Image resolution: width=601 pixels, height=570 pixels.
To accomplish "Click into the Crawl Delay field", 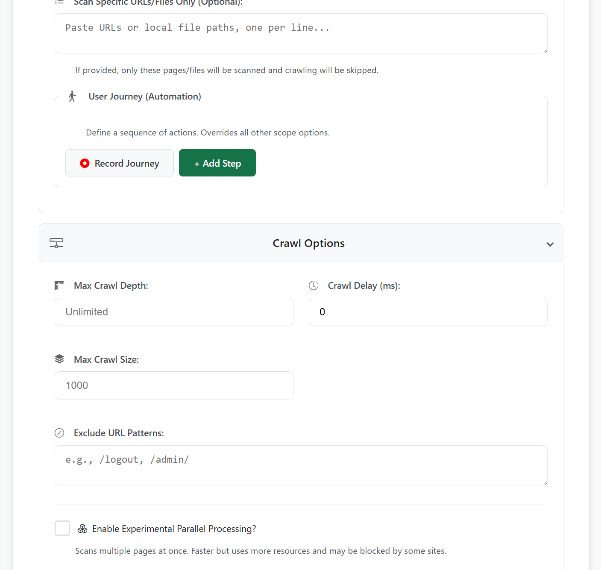I will [428, 312].
